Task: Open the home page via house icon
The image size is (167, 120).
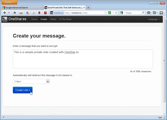Action: (15, 13)
